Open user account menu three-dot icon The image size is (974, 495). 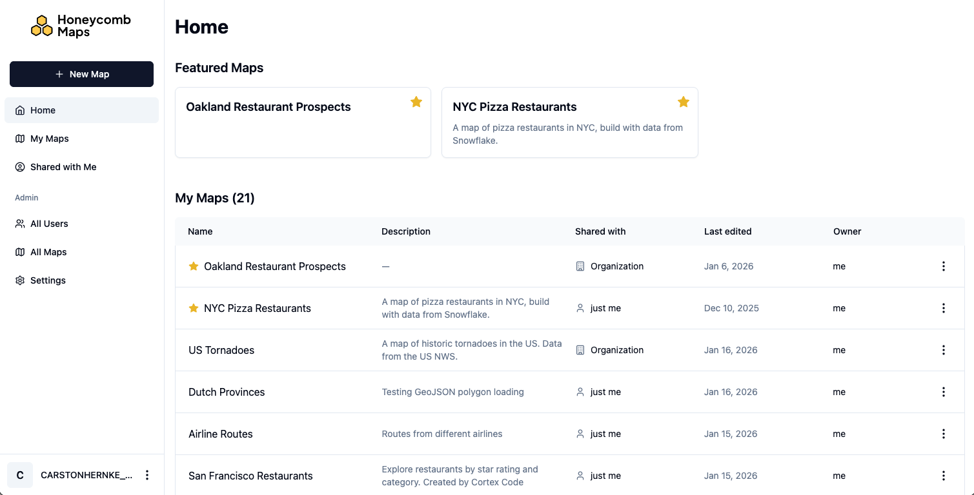147,475
